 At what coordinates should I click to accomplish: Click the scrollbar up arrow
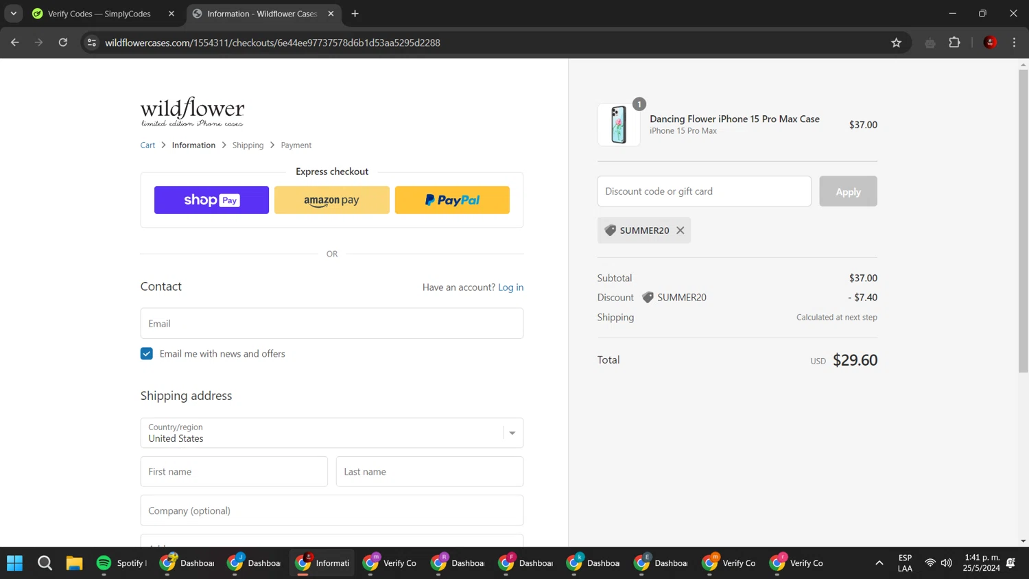click(x=1023, y=64)
